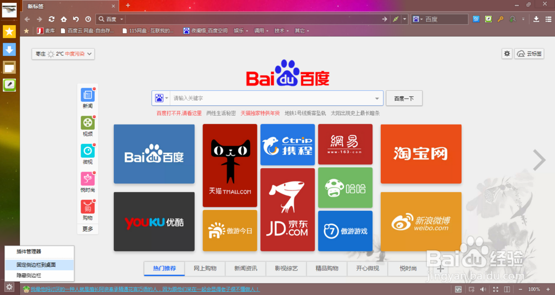Expand 调用 bookmarks folder
Viewport: 555px width, 295px height.
coord(261,30)
